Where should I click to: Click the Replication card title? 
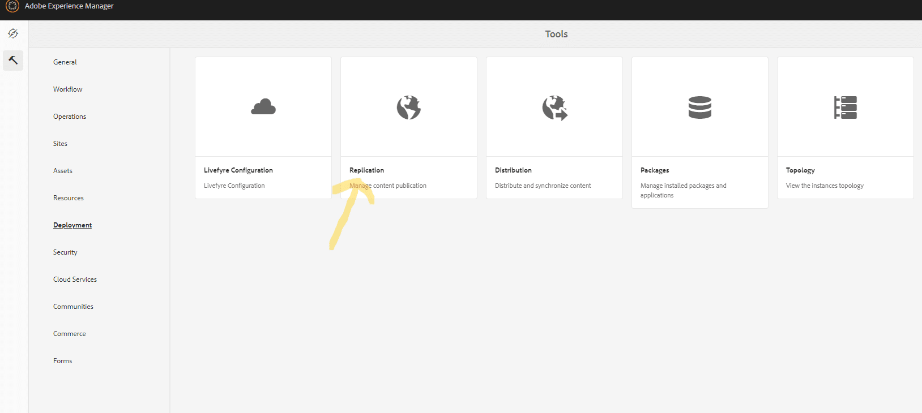point(366,170)
